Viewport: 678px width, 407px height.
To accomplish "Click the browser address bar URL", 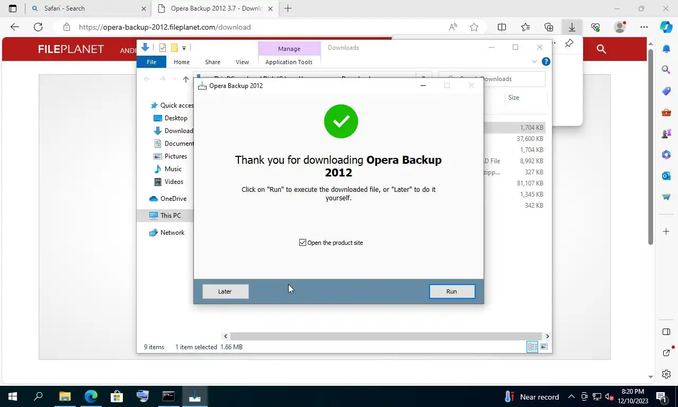I will [165, 27].
